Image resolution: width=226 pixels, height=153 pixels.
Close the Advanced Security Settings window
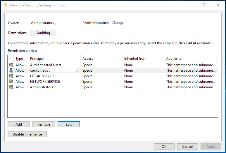click(218, 5)
